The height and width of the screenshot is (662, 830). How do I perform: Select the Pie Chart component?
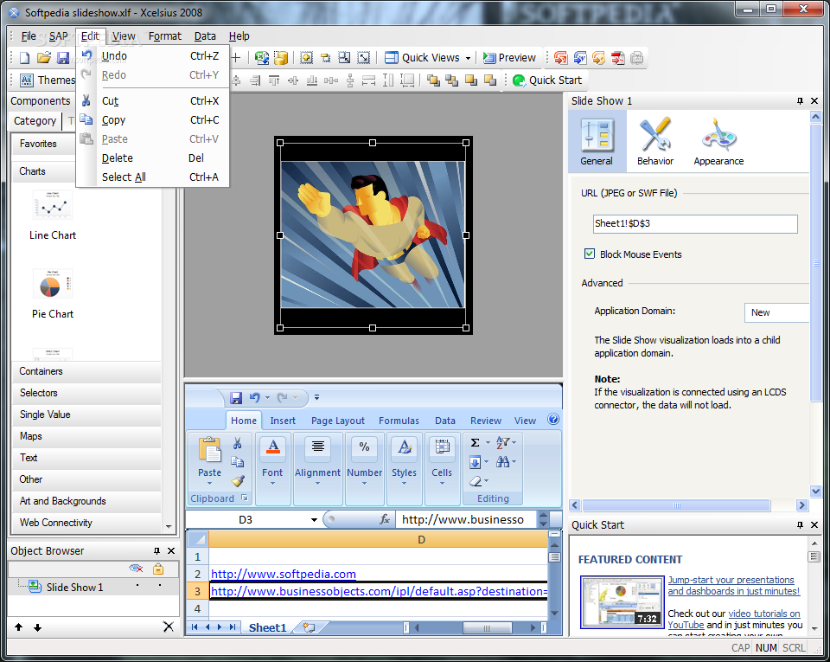53,293
